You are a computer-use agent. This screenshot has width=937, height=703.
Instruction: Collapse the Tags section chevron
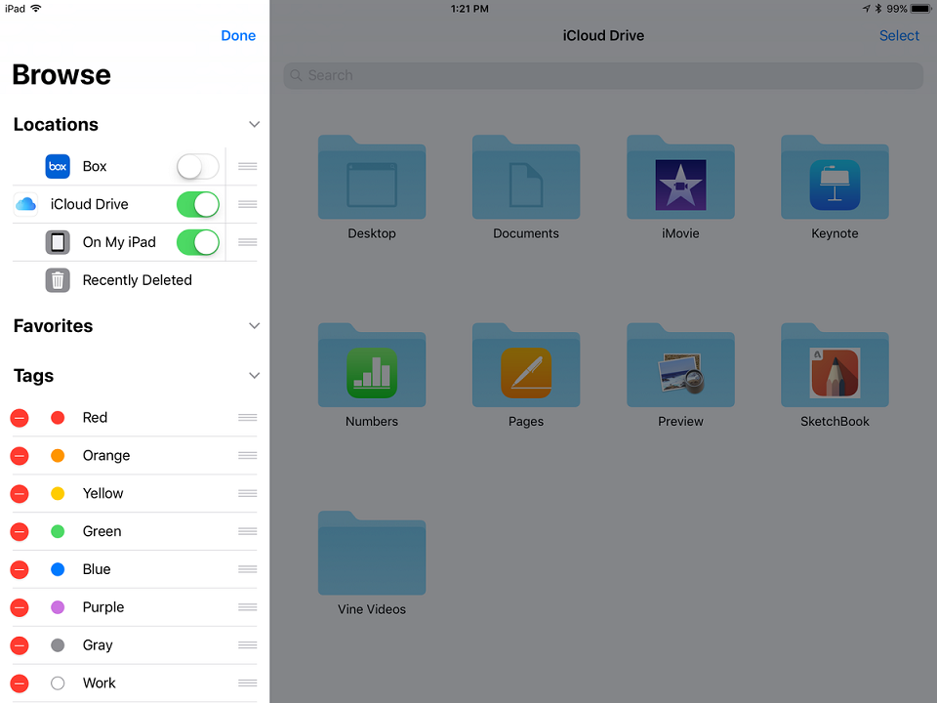(x=254, y=375)
